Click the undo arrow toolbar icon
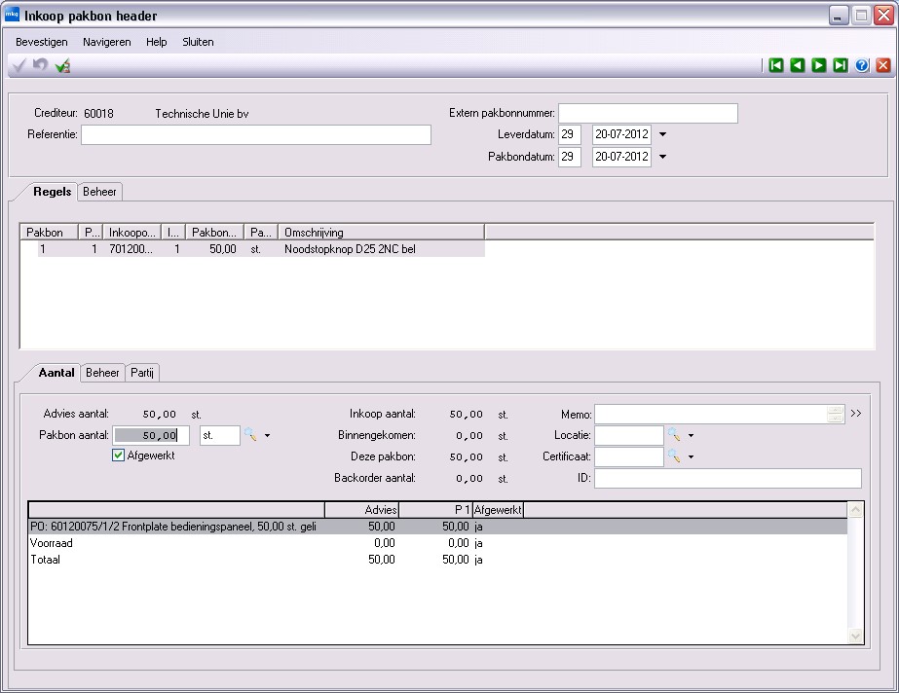 (40, 65)
